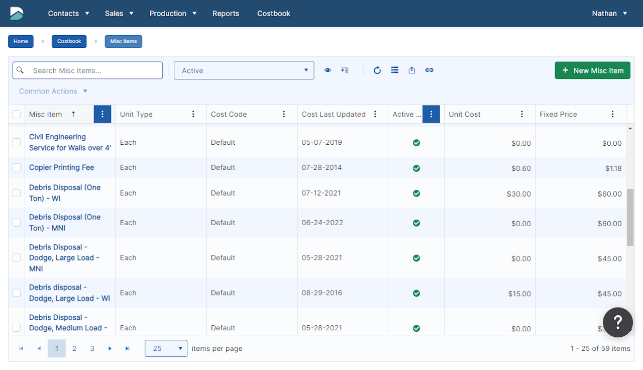Tick the checkbox for Copier Printing Fee
Viewport: 643px width, 370px height.
[x=17, y=167]
